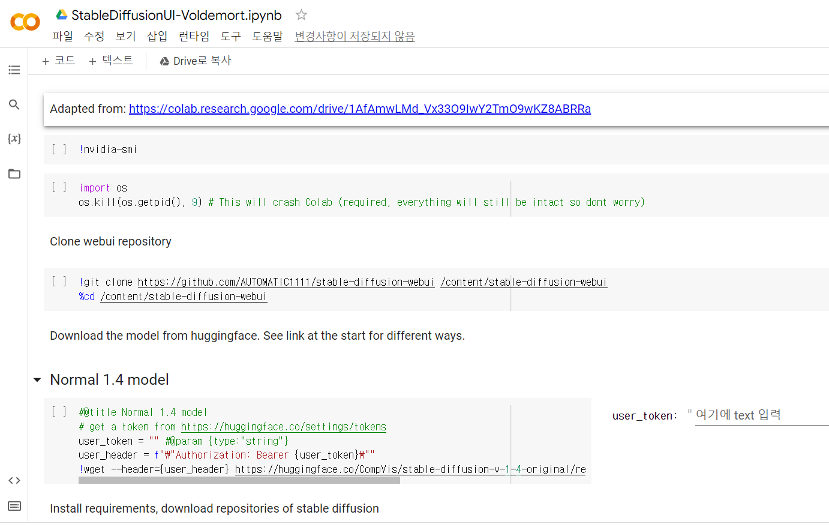The width and height of the screenshot is (829, 527).
Task: Run the import os cell
Action: coord(59,187)
